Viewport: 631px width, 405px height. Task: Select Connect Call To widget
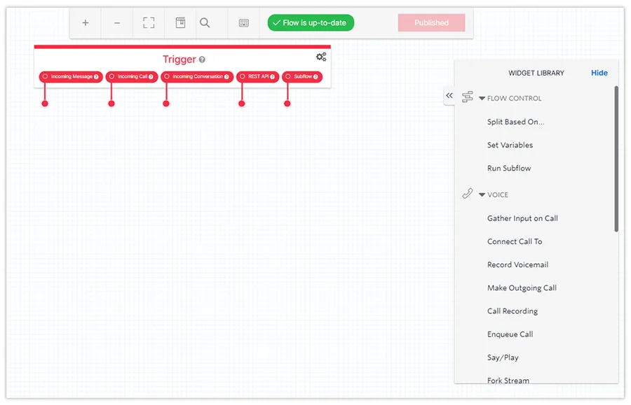pos(515,241)
